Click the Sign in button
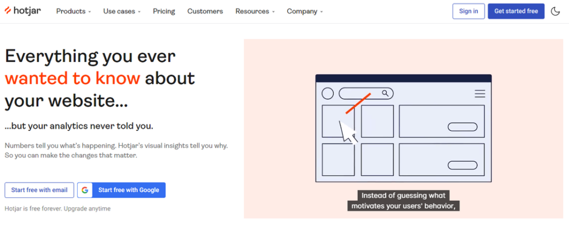The height and width of the screenshot is (230, 569). [468, 11]
